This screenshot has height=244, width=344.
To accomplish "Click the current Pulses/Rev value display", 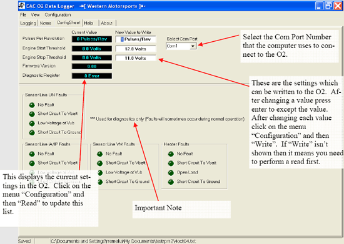I will [92, 39].
